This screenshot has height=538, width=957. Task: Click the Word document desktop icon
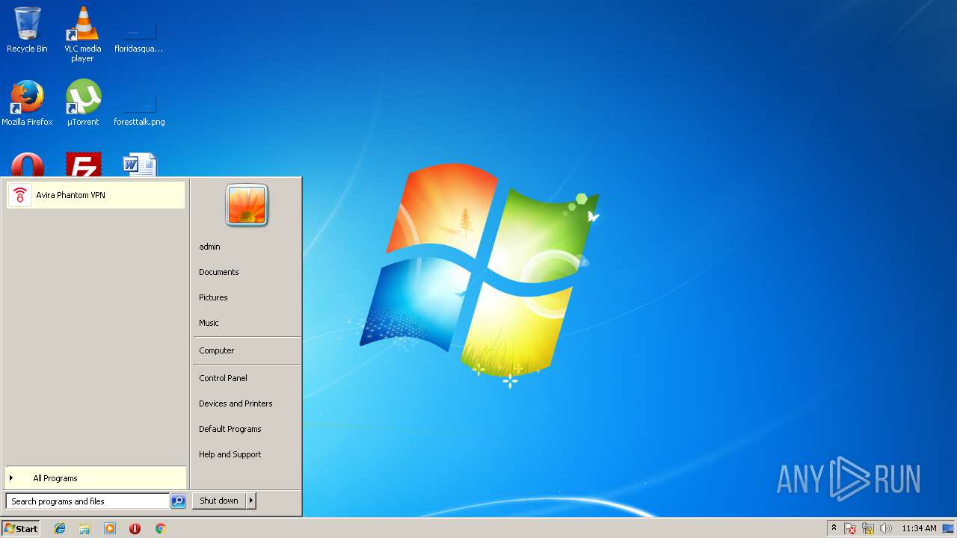pyautogui.click(x=140, y=165)
